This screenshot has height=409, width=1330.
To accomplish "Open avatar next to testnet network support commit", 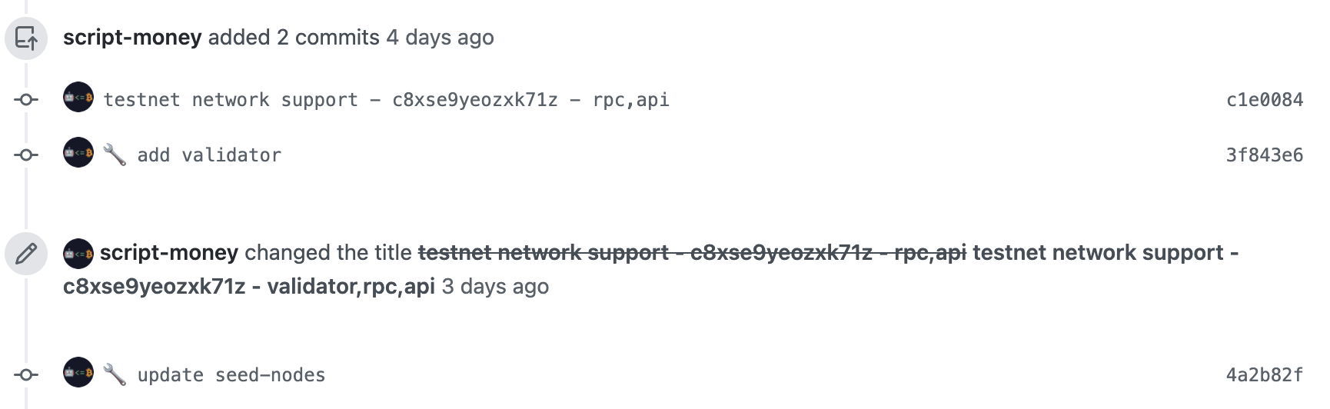I will (x=78, y=97).
